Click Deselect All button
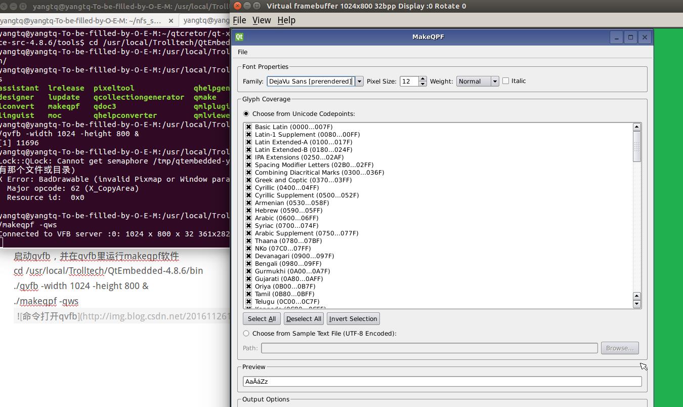Viewport: 683px width, 407px height. coord(304,319)
